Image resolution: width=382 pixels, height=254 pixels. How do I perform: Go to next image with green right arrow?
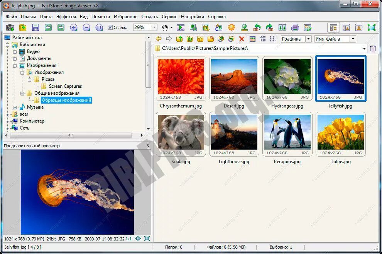coord(61,27)
